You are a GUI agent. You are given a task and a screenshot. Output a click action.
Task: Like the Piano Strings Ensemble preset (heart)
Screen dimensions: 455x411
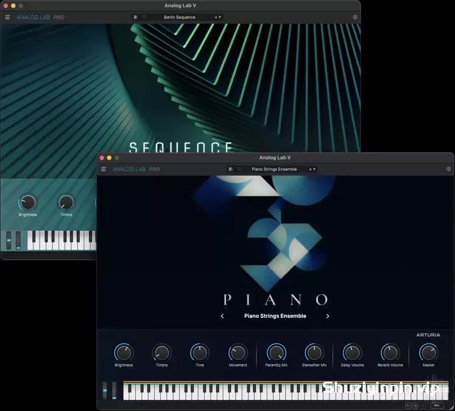(x=239, y=169)
